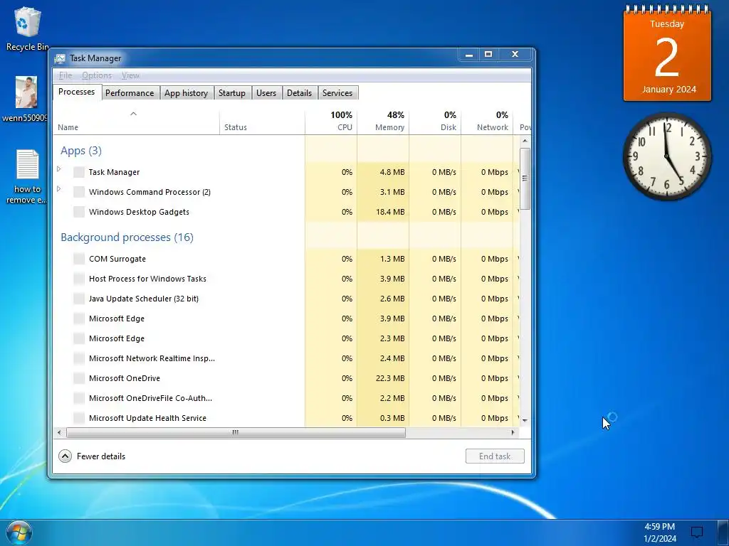Sort by the Status column header
The image size is (729, 546).
coord(262,122)
